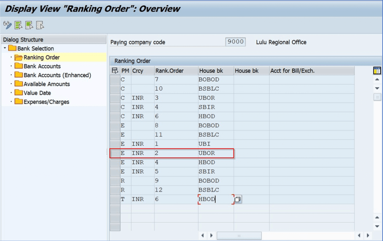This screenshot has width=383, height=241.
Task: Click splitter handle between tree and table
Action: (x=107, y=152)
